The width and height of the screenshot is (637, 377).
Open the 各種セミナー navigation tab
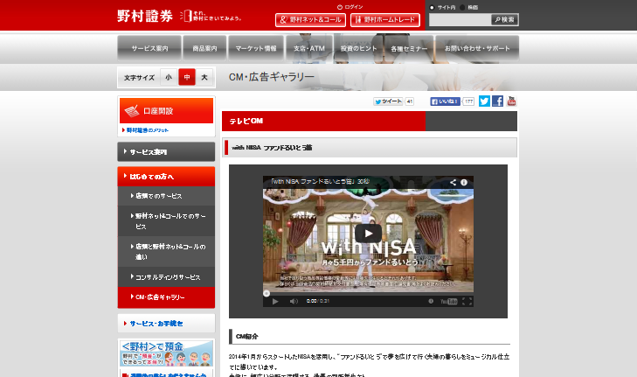[409, 48]
